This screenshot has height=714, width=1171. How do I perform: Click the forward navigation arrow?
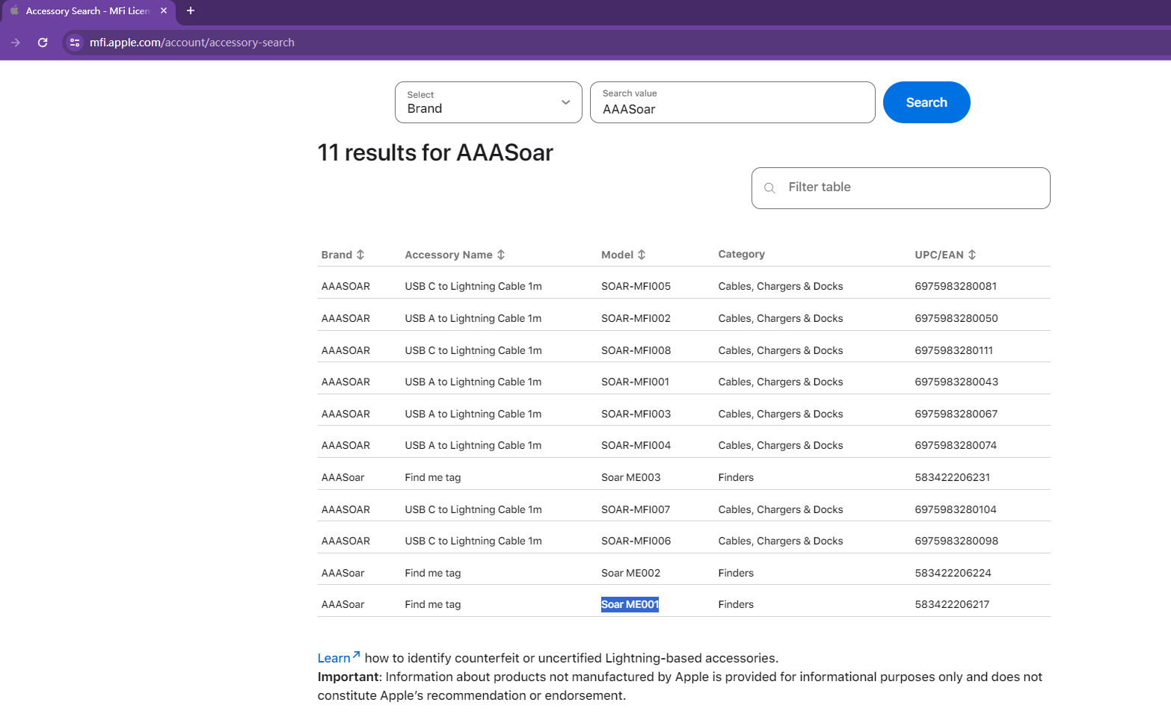(16, 43)
